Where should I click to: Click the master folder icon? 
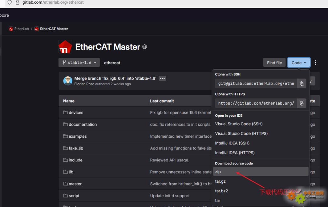pyautogui.click(x=66, y=184)
